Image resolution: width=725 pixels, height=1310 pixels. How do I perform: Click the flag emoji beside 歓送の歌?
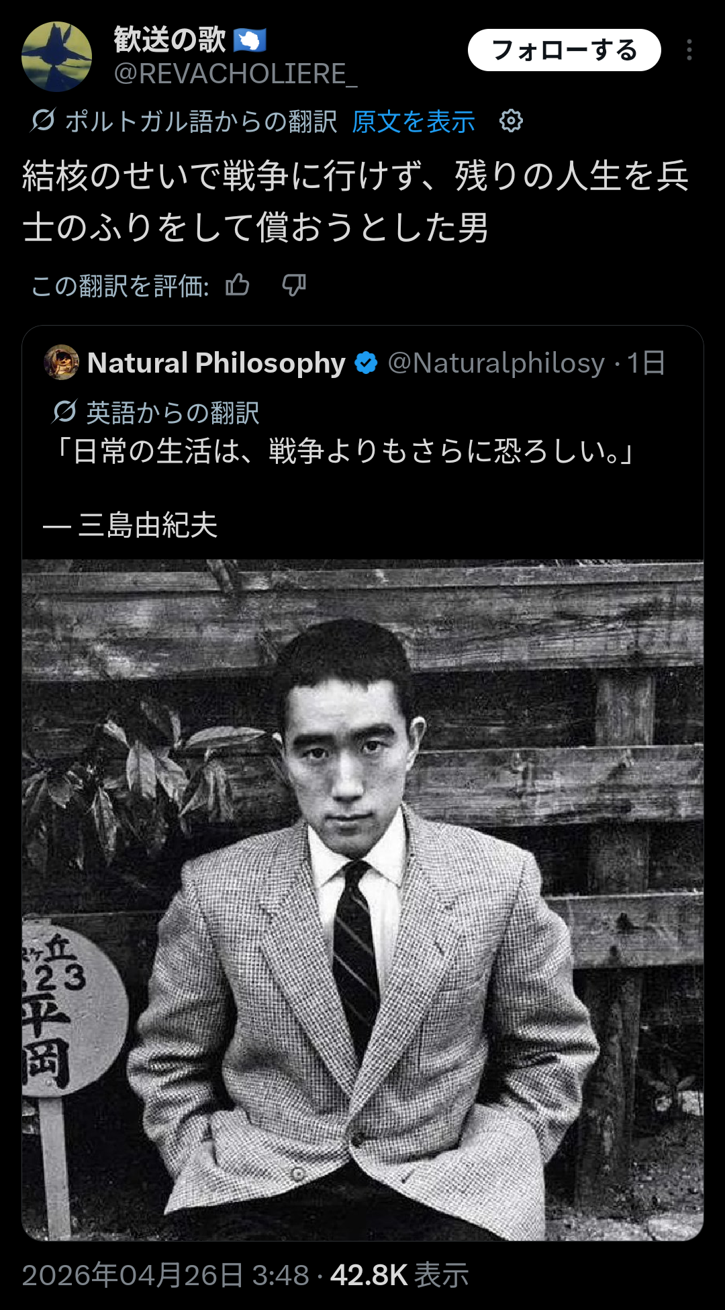coord(250,40)
